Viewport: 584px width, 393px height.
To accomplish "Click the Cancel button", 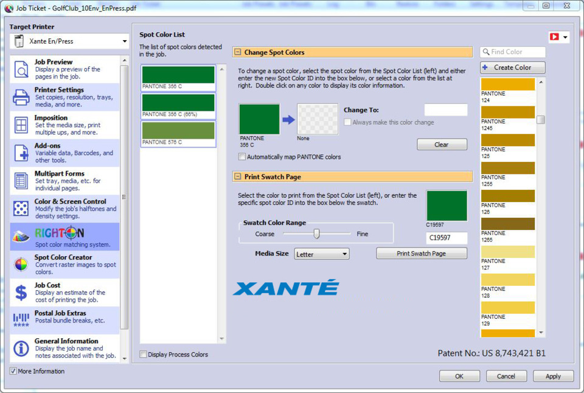I will [x=506, y=376].
